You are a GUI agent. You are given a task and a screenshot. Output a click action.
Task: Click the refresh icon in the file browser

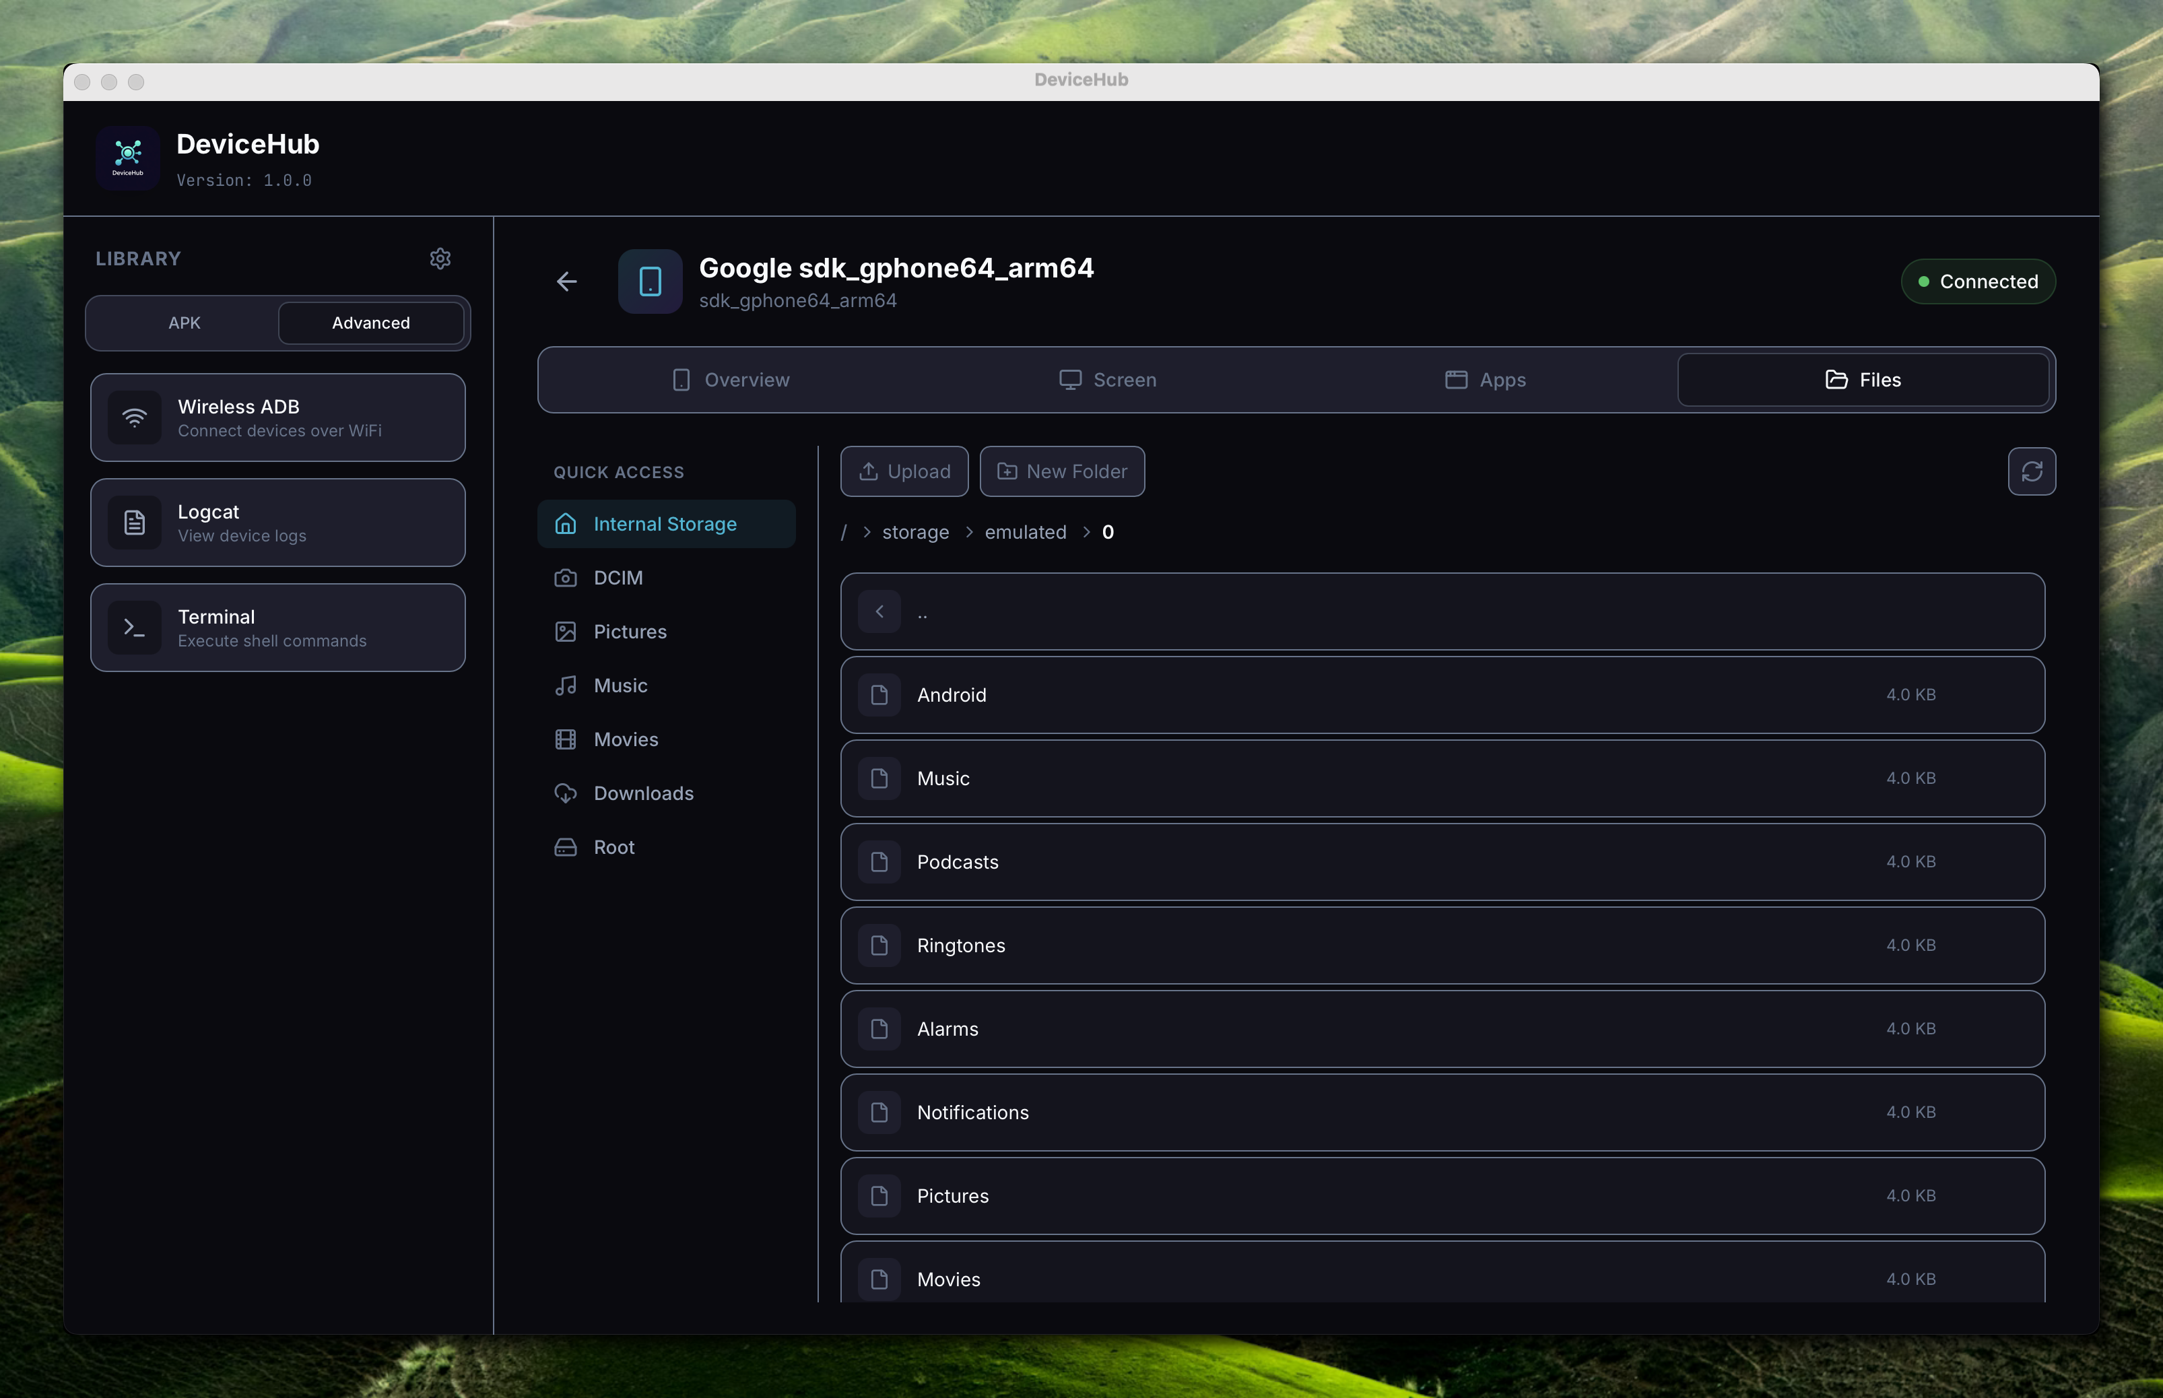(2032, 471)
